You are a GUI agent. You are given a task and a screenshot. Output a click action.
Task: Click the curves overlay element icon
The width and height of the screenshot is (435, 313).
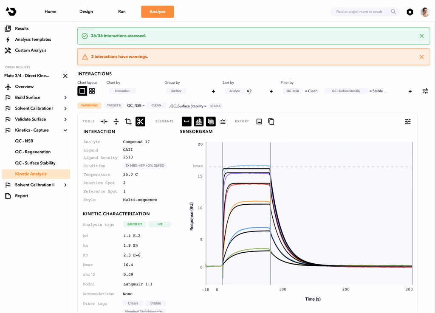click(223, 121)
